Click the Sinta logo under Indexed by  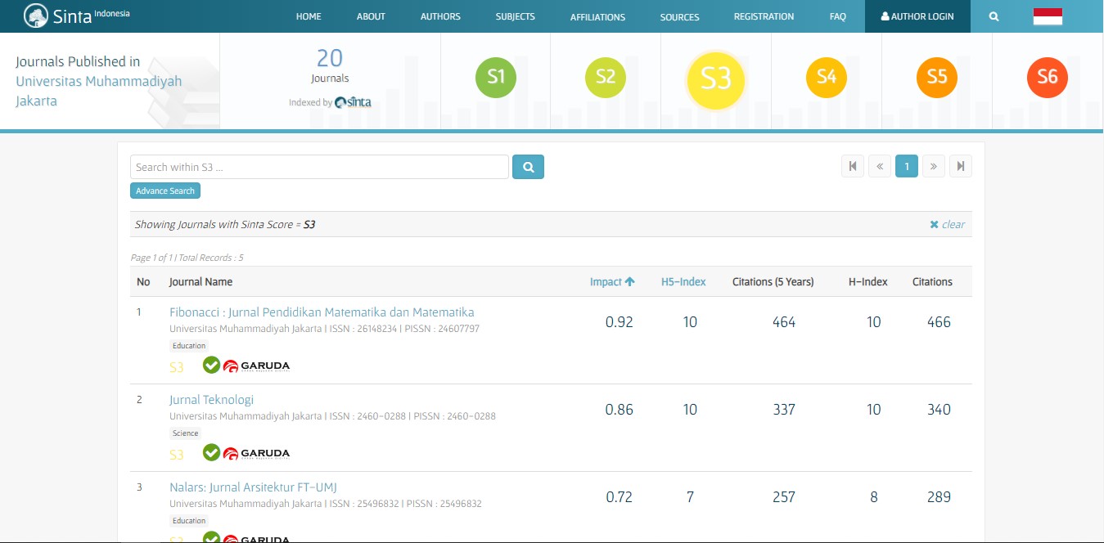point(353,102)
